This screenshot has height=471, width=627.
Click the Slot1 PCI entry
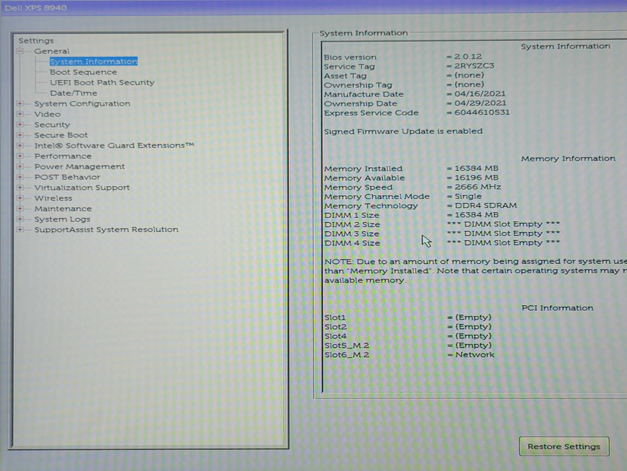coord(335,318)
